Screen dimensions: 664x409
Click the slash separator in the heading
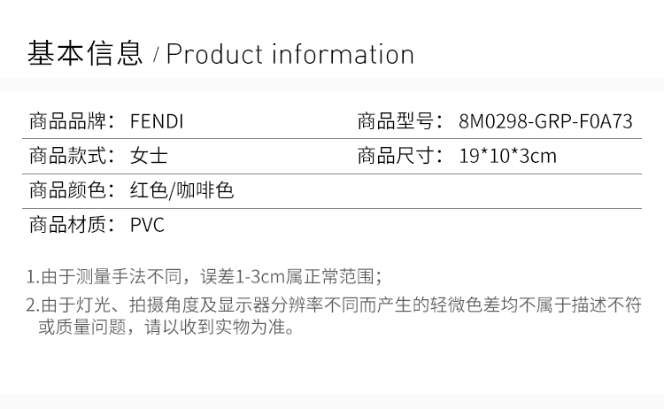pos(156,56)
